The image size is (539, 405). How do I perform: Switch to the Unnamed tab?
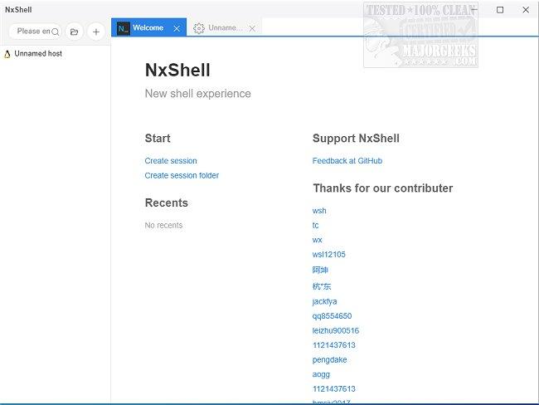(225, 28)
